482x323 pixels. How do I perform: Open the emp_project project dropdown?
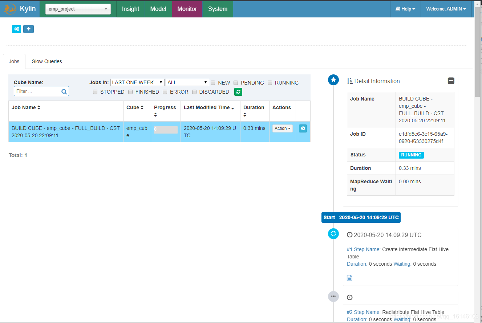point(78,9)
